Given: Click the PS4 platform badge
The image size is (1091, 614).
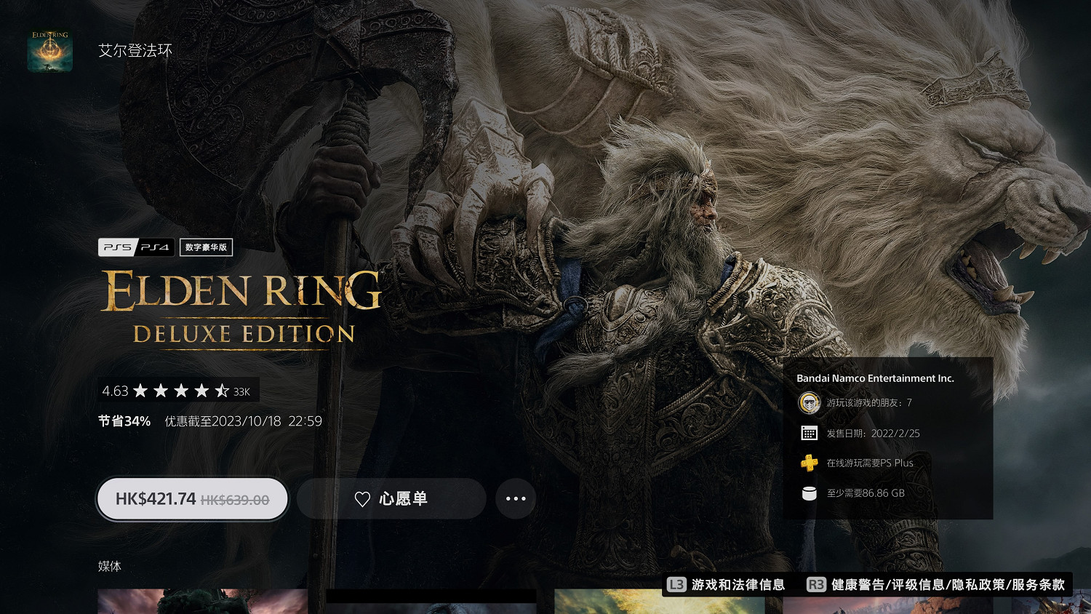Looking at the screenshot, I should tap(156, 247).
